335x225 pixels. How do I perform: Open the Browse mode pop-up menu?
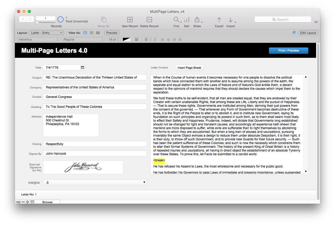[47, 202]
